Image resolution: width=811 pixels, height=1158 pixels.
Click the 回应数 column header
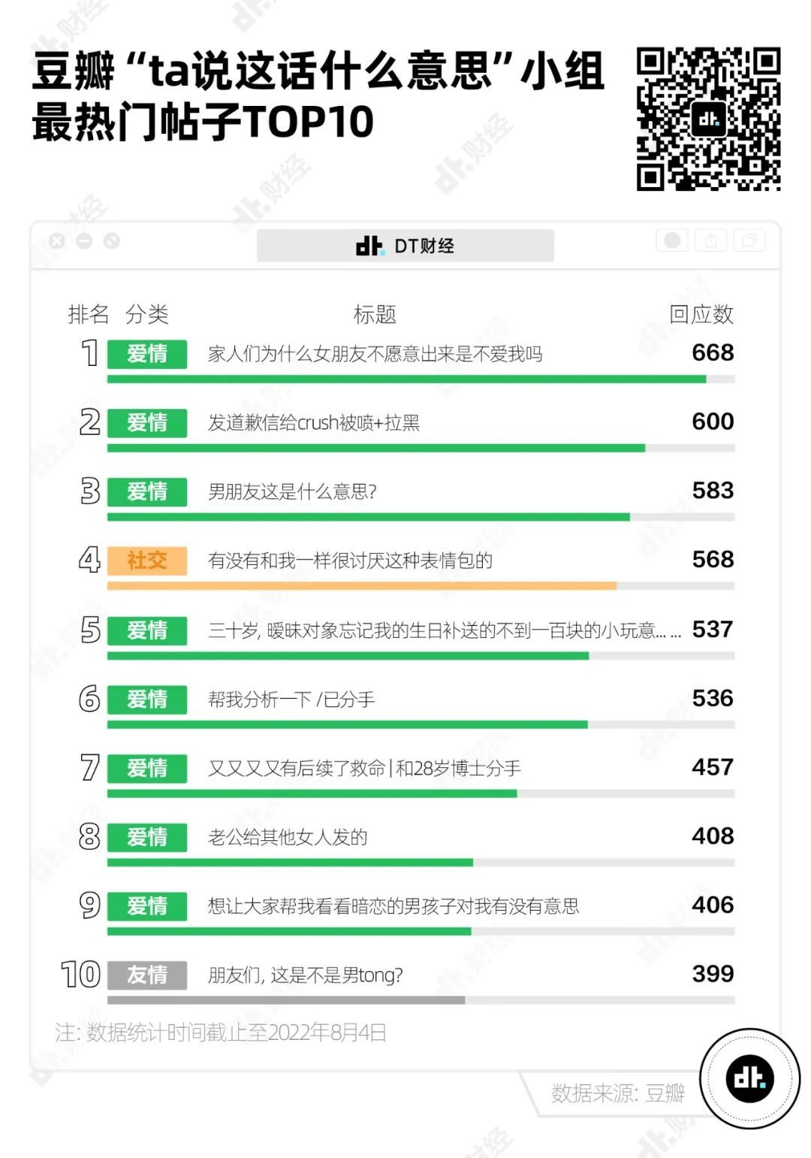point(701,314)
